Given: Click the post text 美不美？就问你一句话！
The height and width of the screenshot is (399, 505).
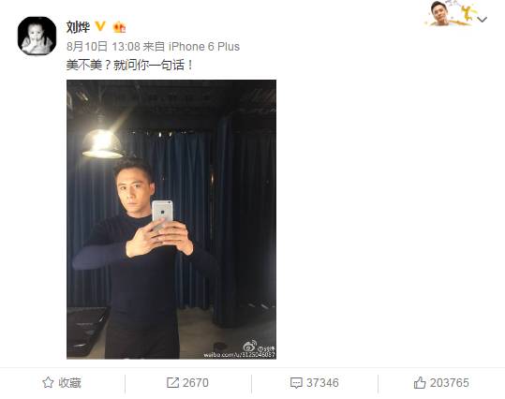Looking at the screenshot, I should point(130,65).
